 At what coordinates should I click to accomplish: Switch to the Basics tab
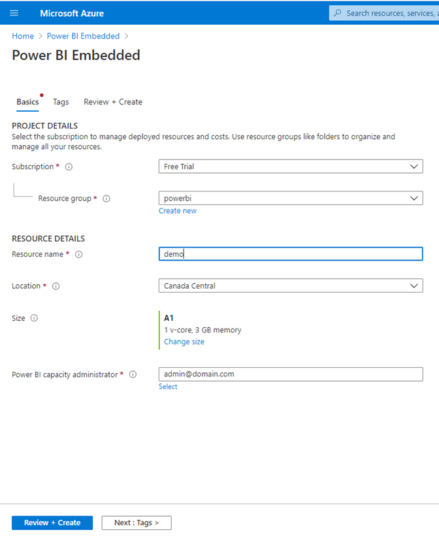(x=27, y=102)
